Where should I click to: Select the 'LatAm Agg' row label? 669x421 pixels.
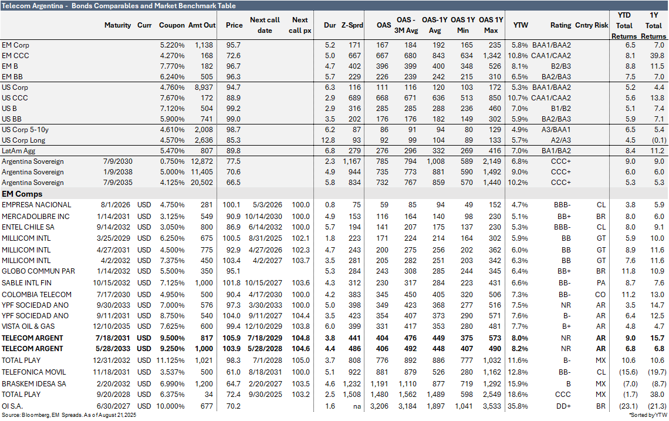click(x=18, y=151)
